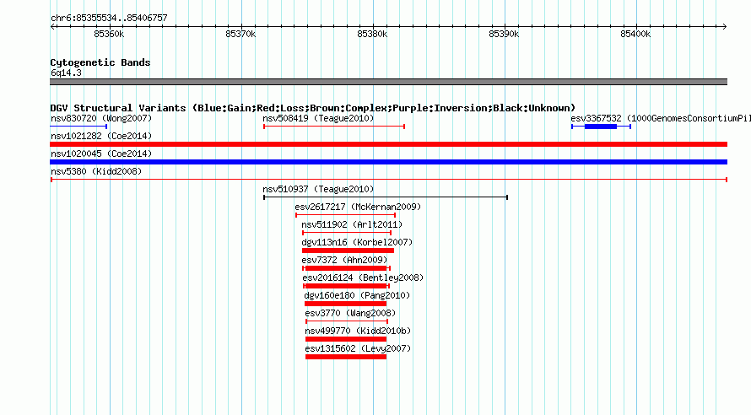The image size is (751, 415).
Task: Click esv1315602 (Levy2007) label
Action: 359,348
